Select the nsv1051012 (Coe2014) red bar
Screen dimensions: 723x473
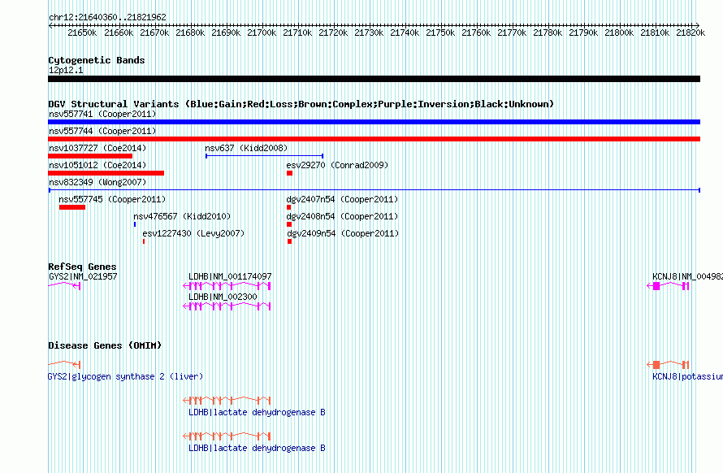click(x=106, y=173)
